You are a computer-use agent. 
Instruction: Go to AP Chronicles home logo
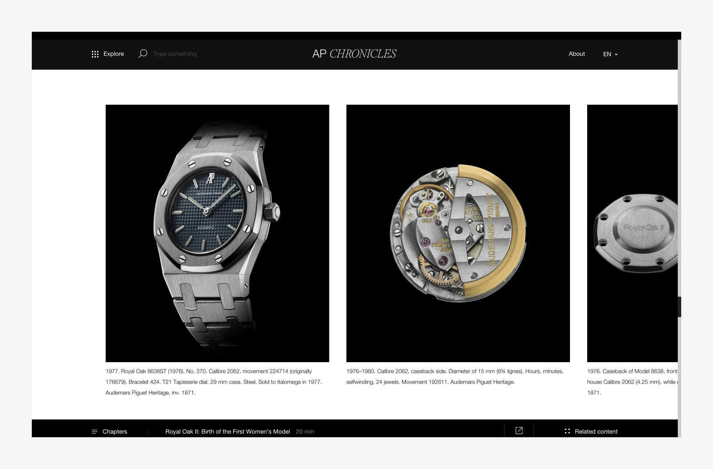(354, 54)
